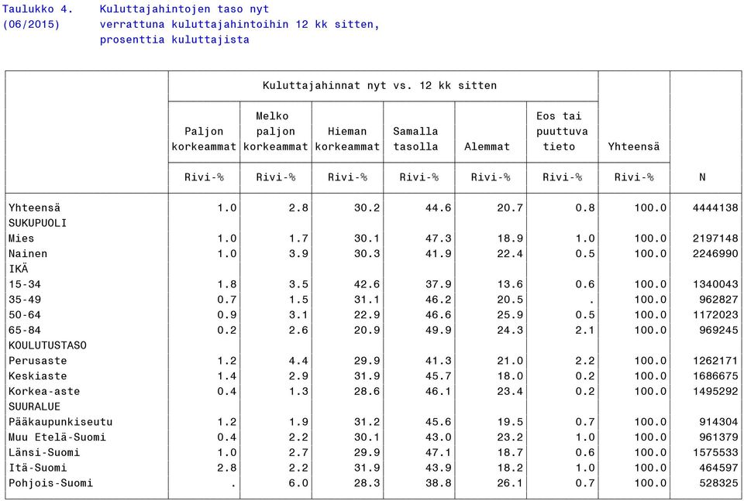Select the 'Mies' row label
Image resolution: width=744 pixels, height=501 pixels.
point(22,238)
